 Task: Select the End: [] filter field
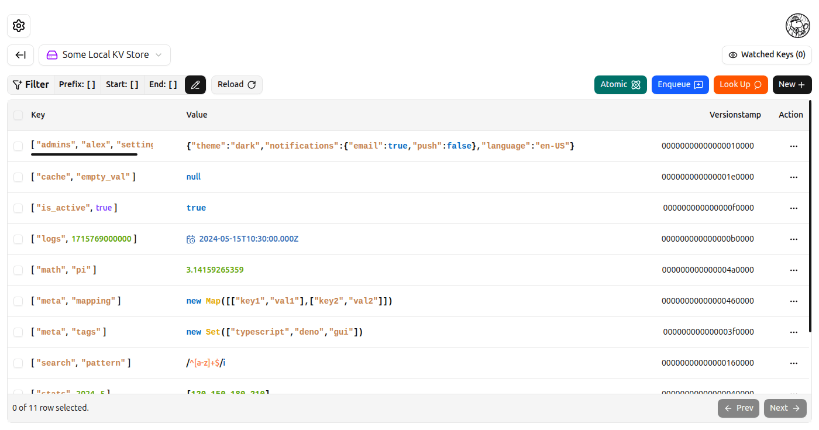point(163,85)
